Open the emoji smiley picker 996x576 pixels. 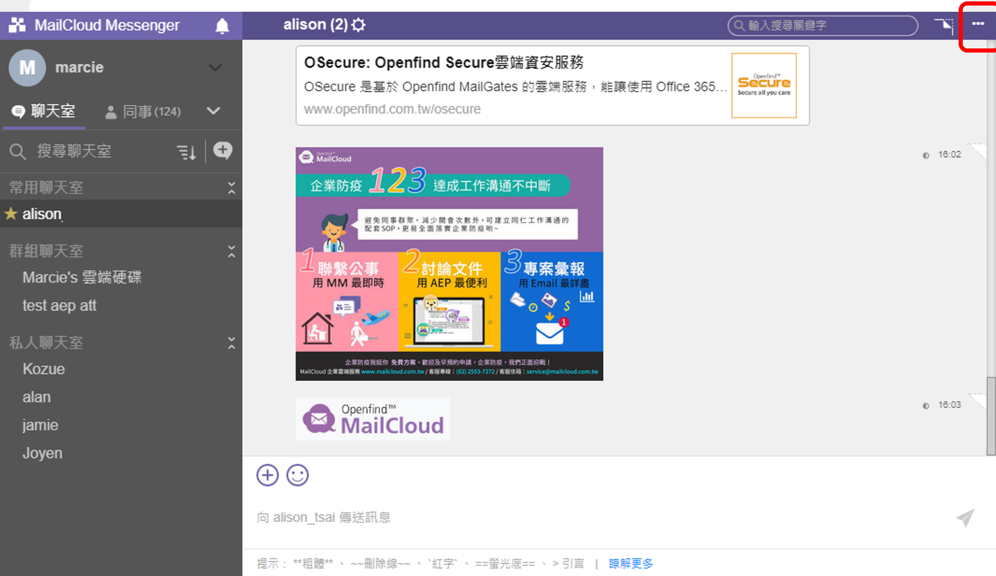(298, 475)
